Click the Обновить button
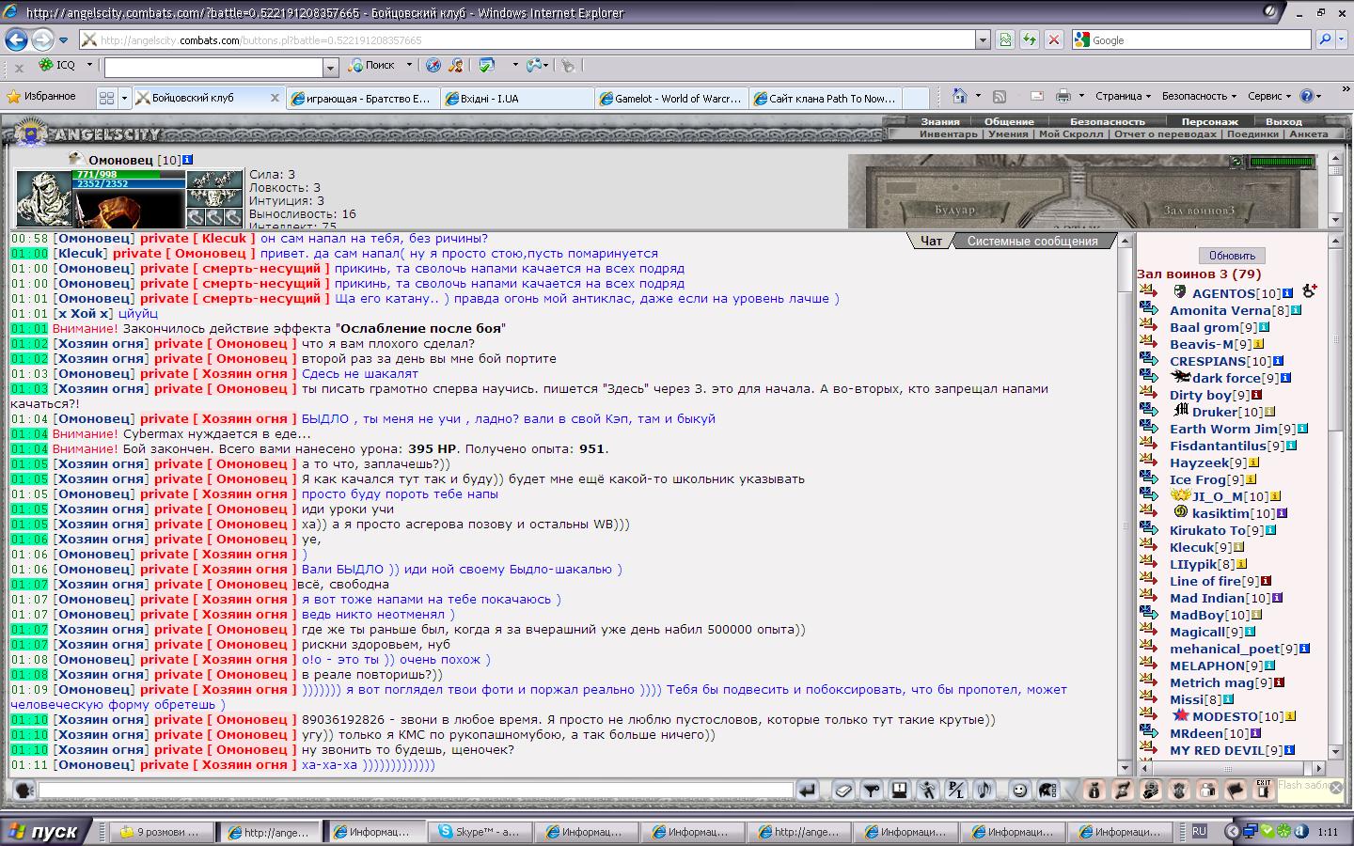This screenshot has width=1354, height=846. 1232,256
